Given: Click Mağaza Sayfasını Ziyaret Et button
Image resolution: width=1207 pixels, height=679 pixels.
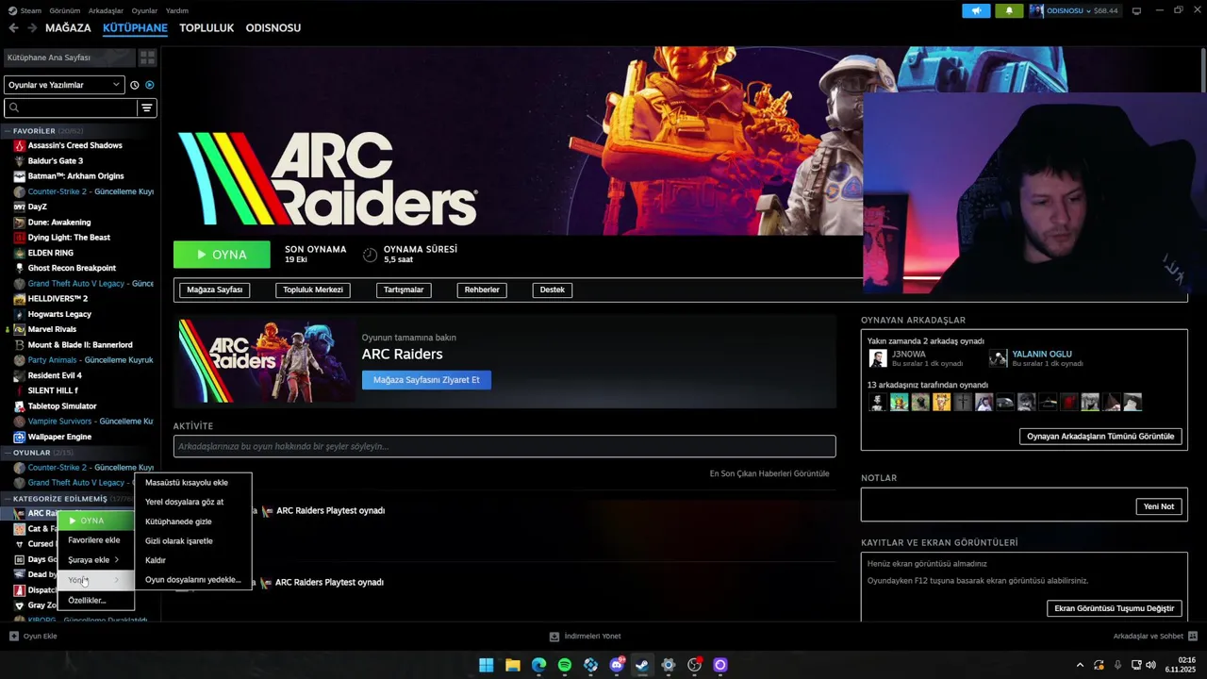Looking at the screenshot, I should click(426, 380).
